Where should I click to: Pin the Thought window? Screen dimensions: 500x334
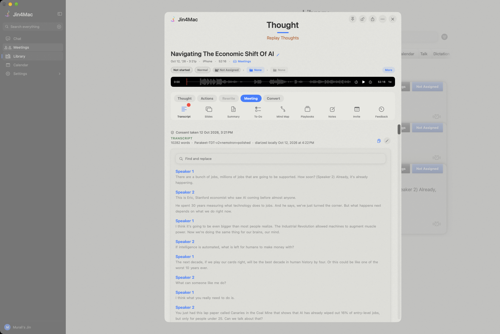coord(353,19)
